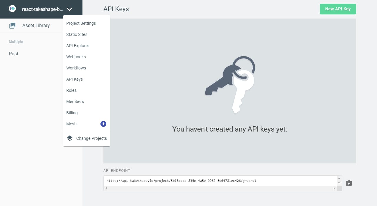This screenshot has height=206, width=377.
Task: Open the Post content type
Action: (x=14, y=54)
